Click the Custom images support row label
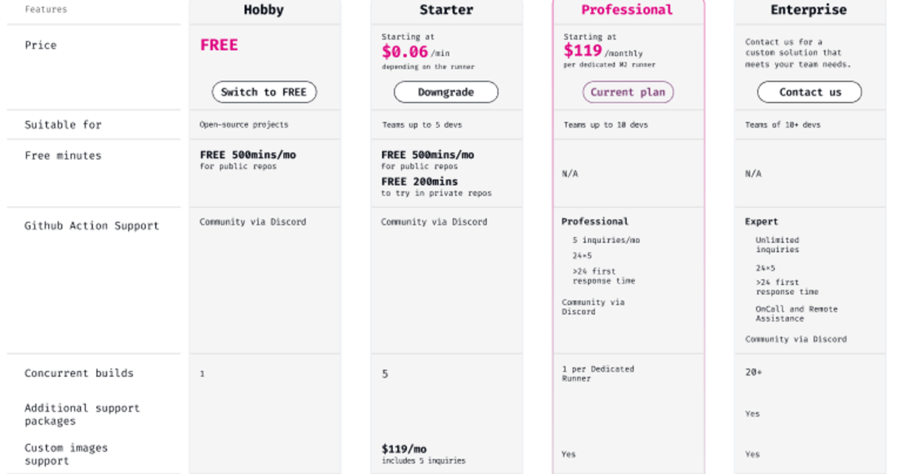Image resolution: width=903 pixels, height=474 pixels. click(66, 454)
